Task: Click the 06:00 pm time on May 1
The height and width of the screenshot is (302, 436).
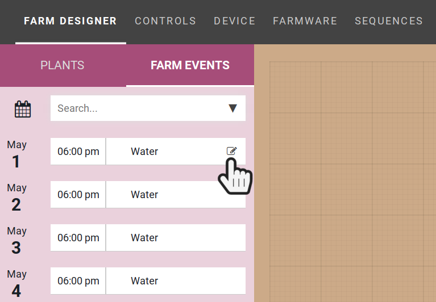Action: click(78, 152)
